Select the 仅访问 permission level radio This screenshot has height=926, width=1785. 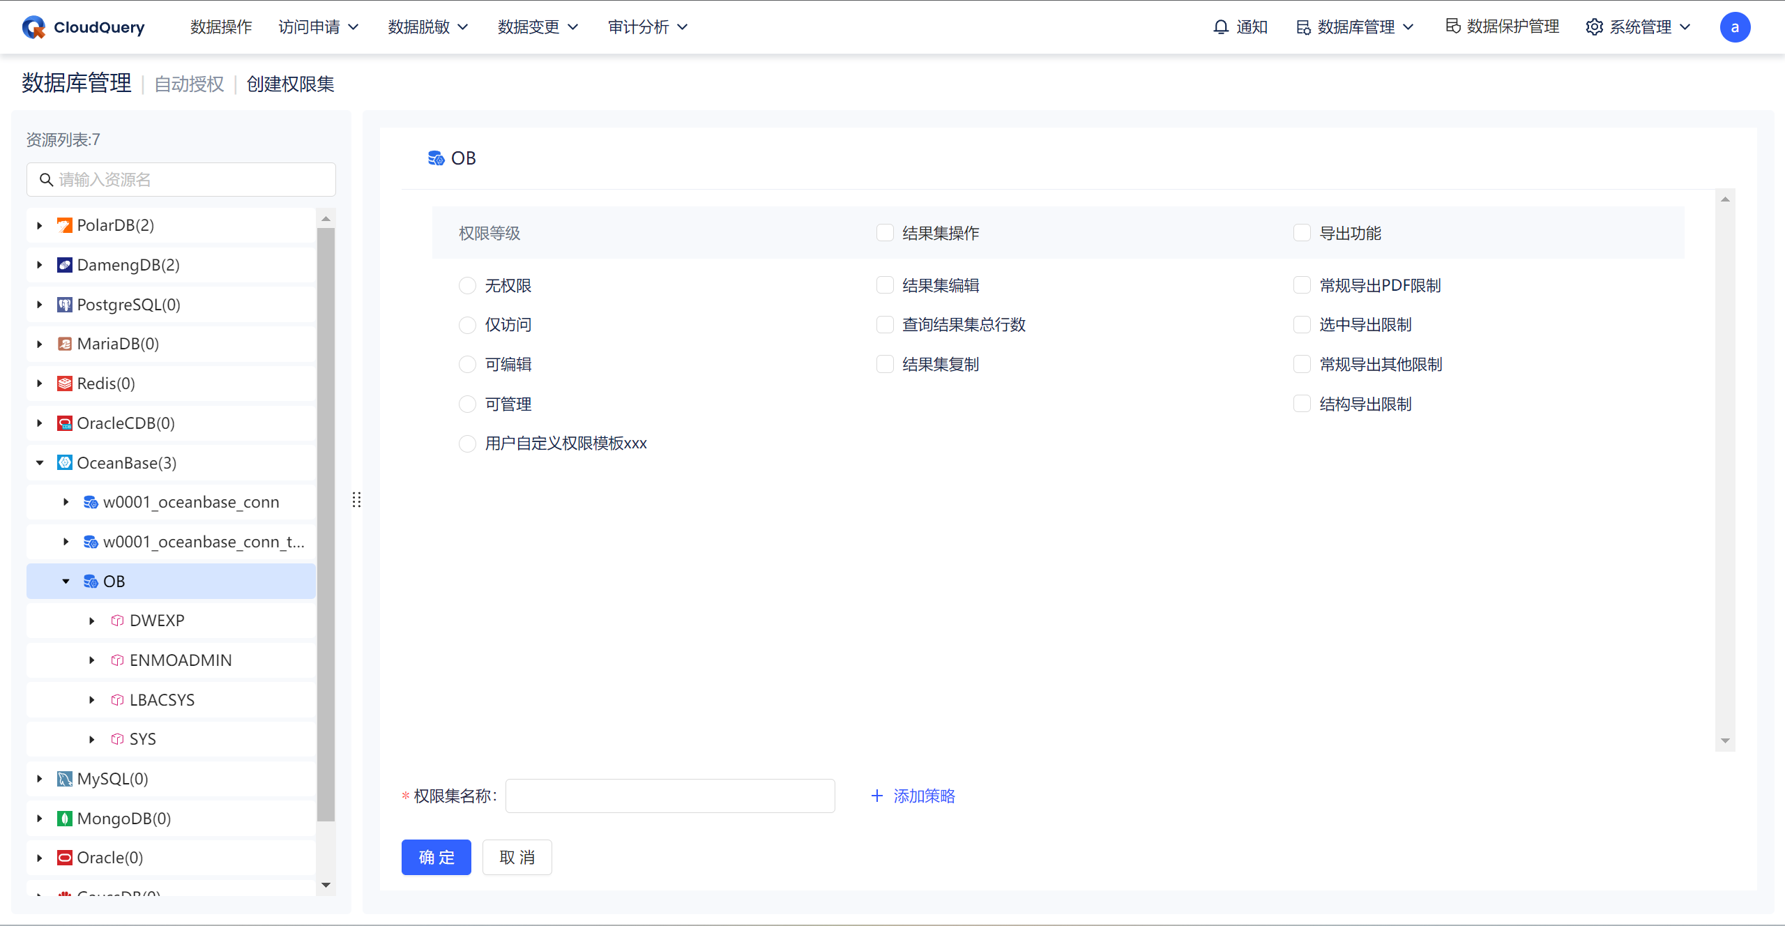(x=468, y=325)
